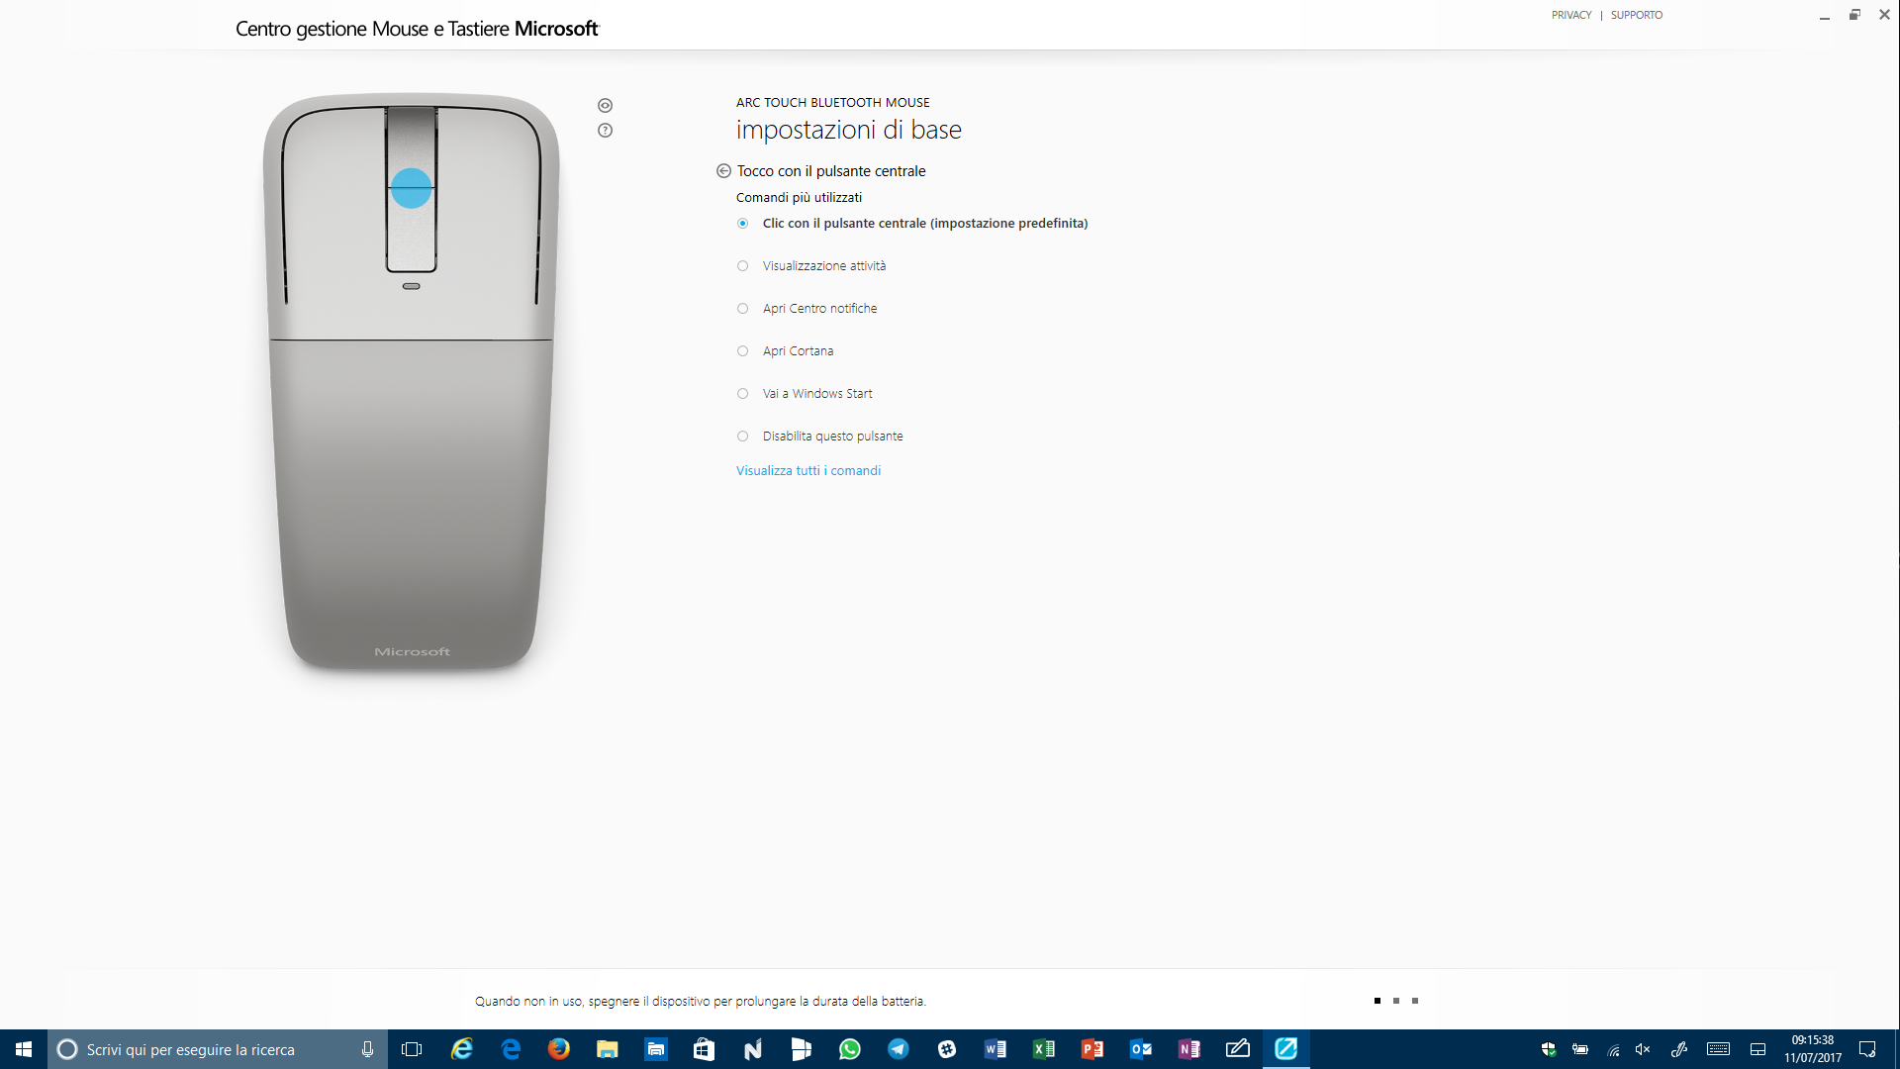This screenshot has width=1900, height=1069.
Task: Open the virtual touchpad tray icon
Action: [x=1758, y=1049]
